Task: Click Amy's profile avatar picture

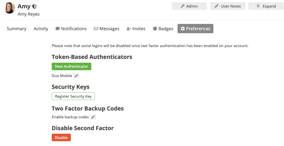Action: pyautogui.click(x=9, y=8)
